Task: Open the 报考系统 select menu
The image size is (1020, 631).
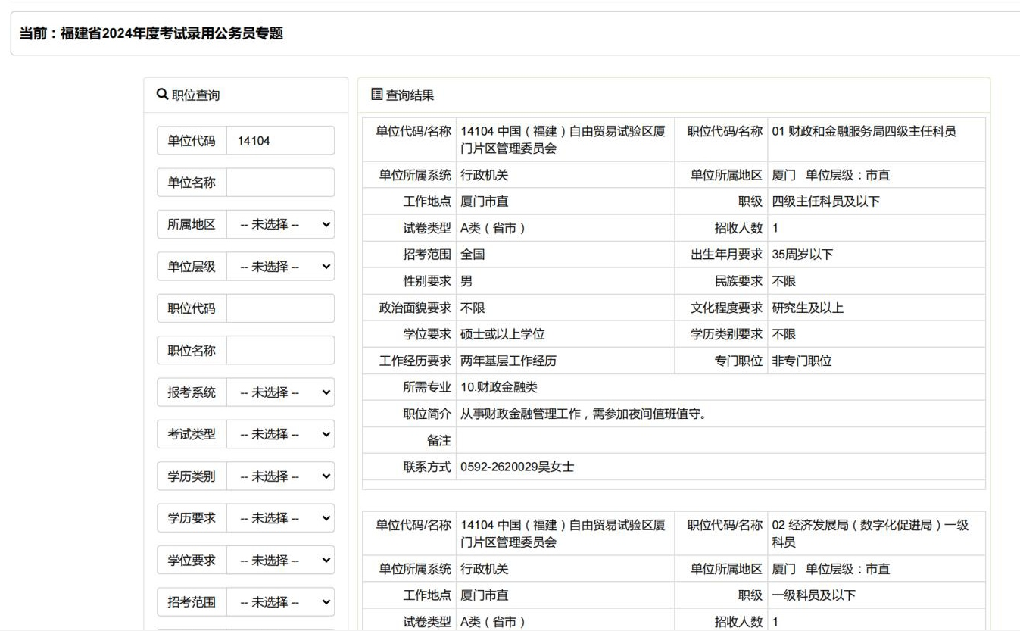Action: coord(279,392)
